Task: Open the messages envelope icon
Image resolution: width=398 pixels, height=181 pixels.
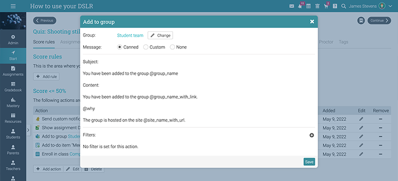Action: 292,6
